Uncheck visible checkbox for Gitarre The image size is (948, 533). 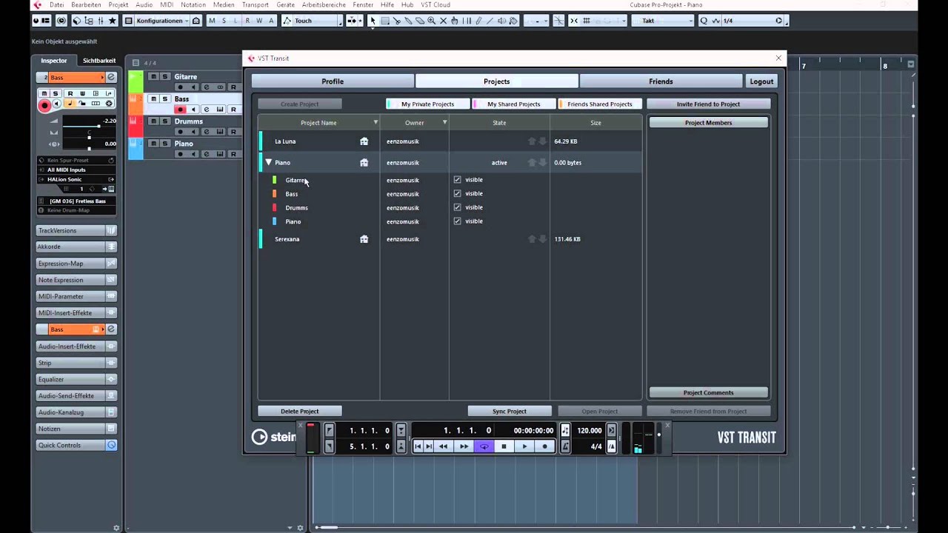457,180
